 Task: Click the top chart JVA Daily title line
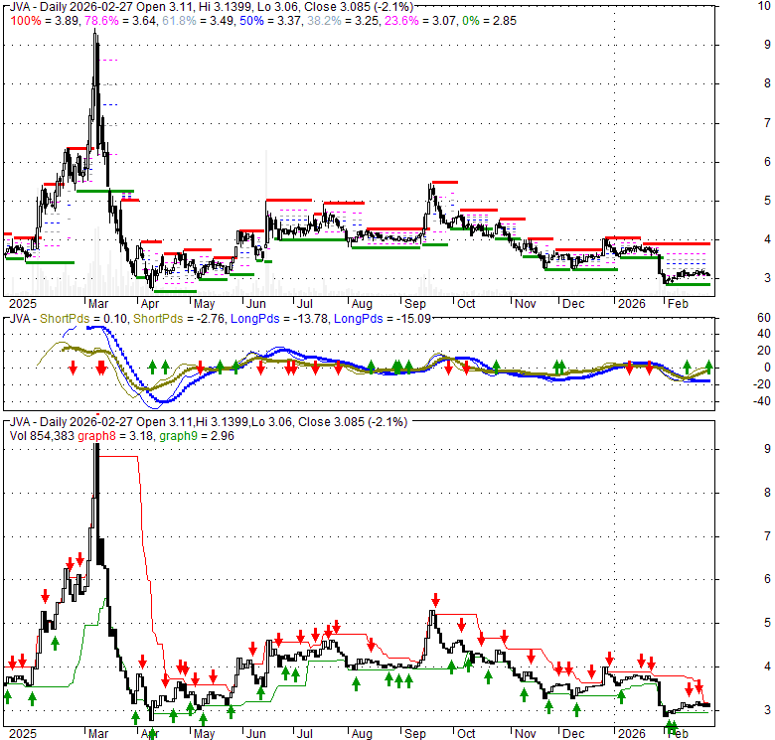pos(212,7)
